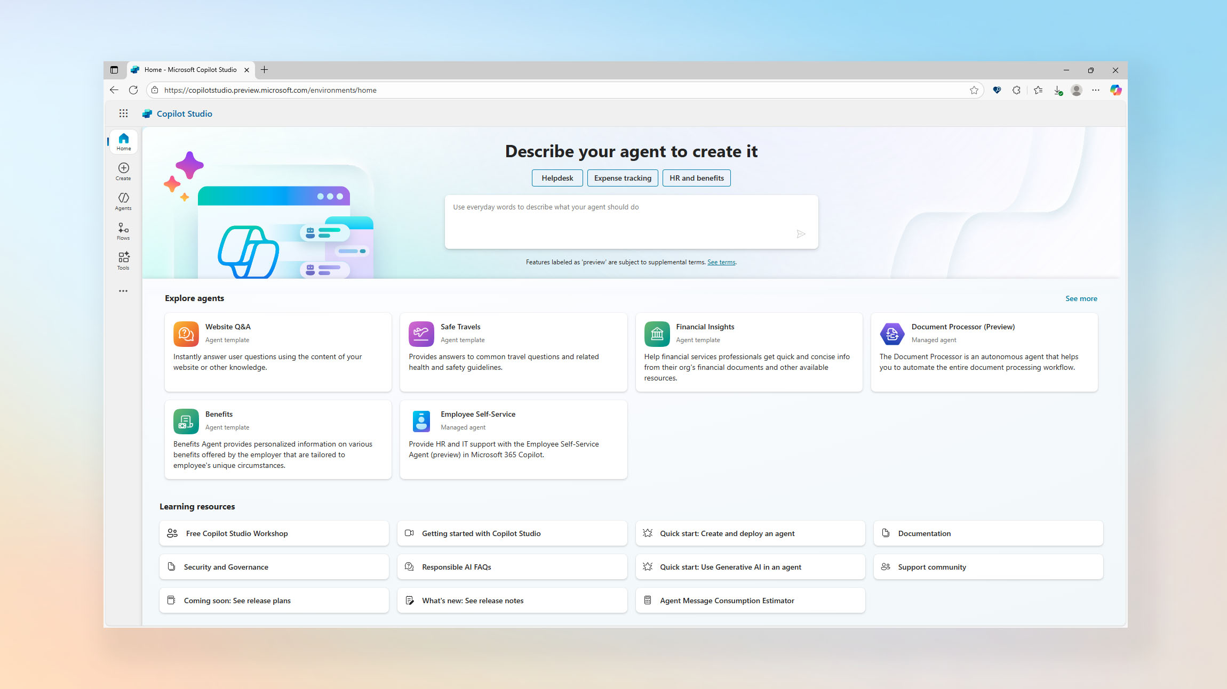Open the app launcher waffle icon
Screen dimensions: 1227x689
coord(123,114)
